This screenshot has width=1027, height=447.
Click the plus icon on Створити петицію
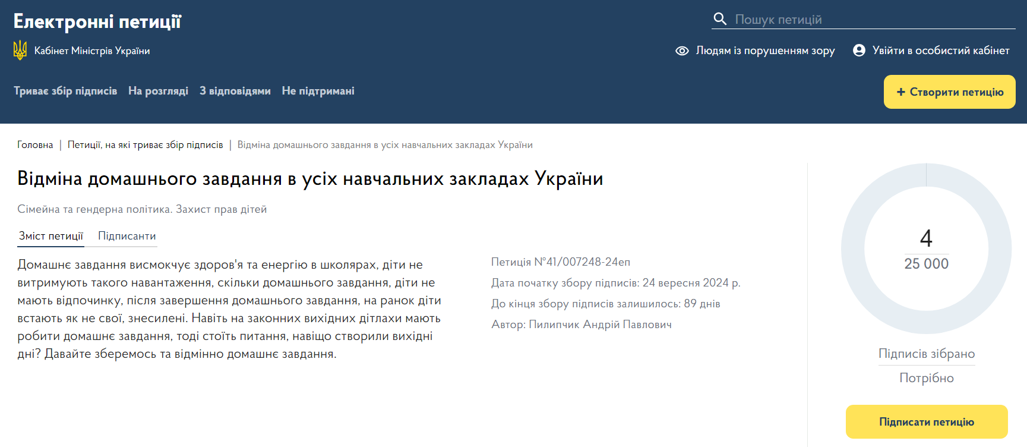[900, 92]
